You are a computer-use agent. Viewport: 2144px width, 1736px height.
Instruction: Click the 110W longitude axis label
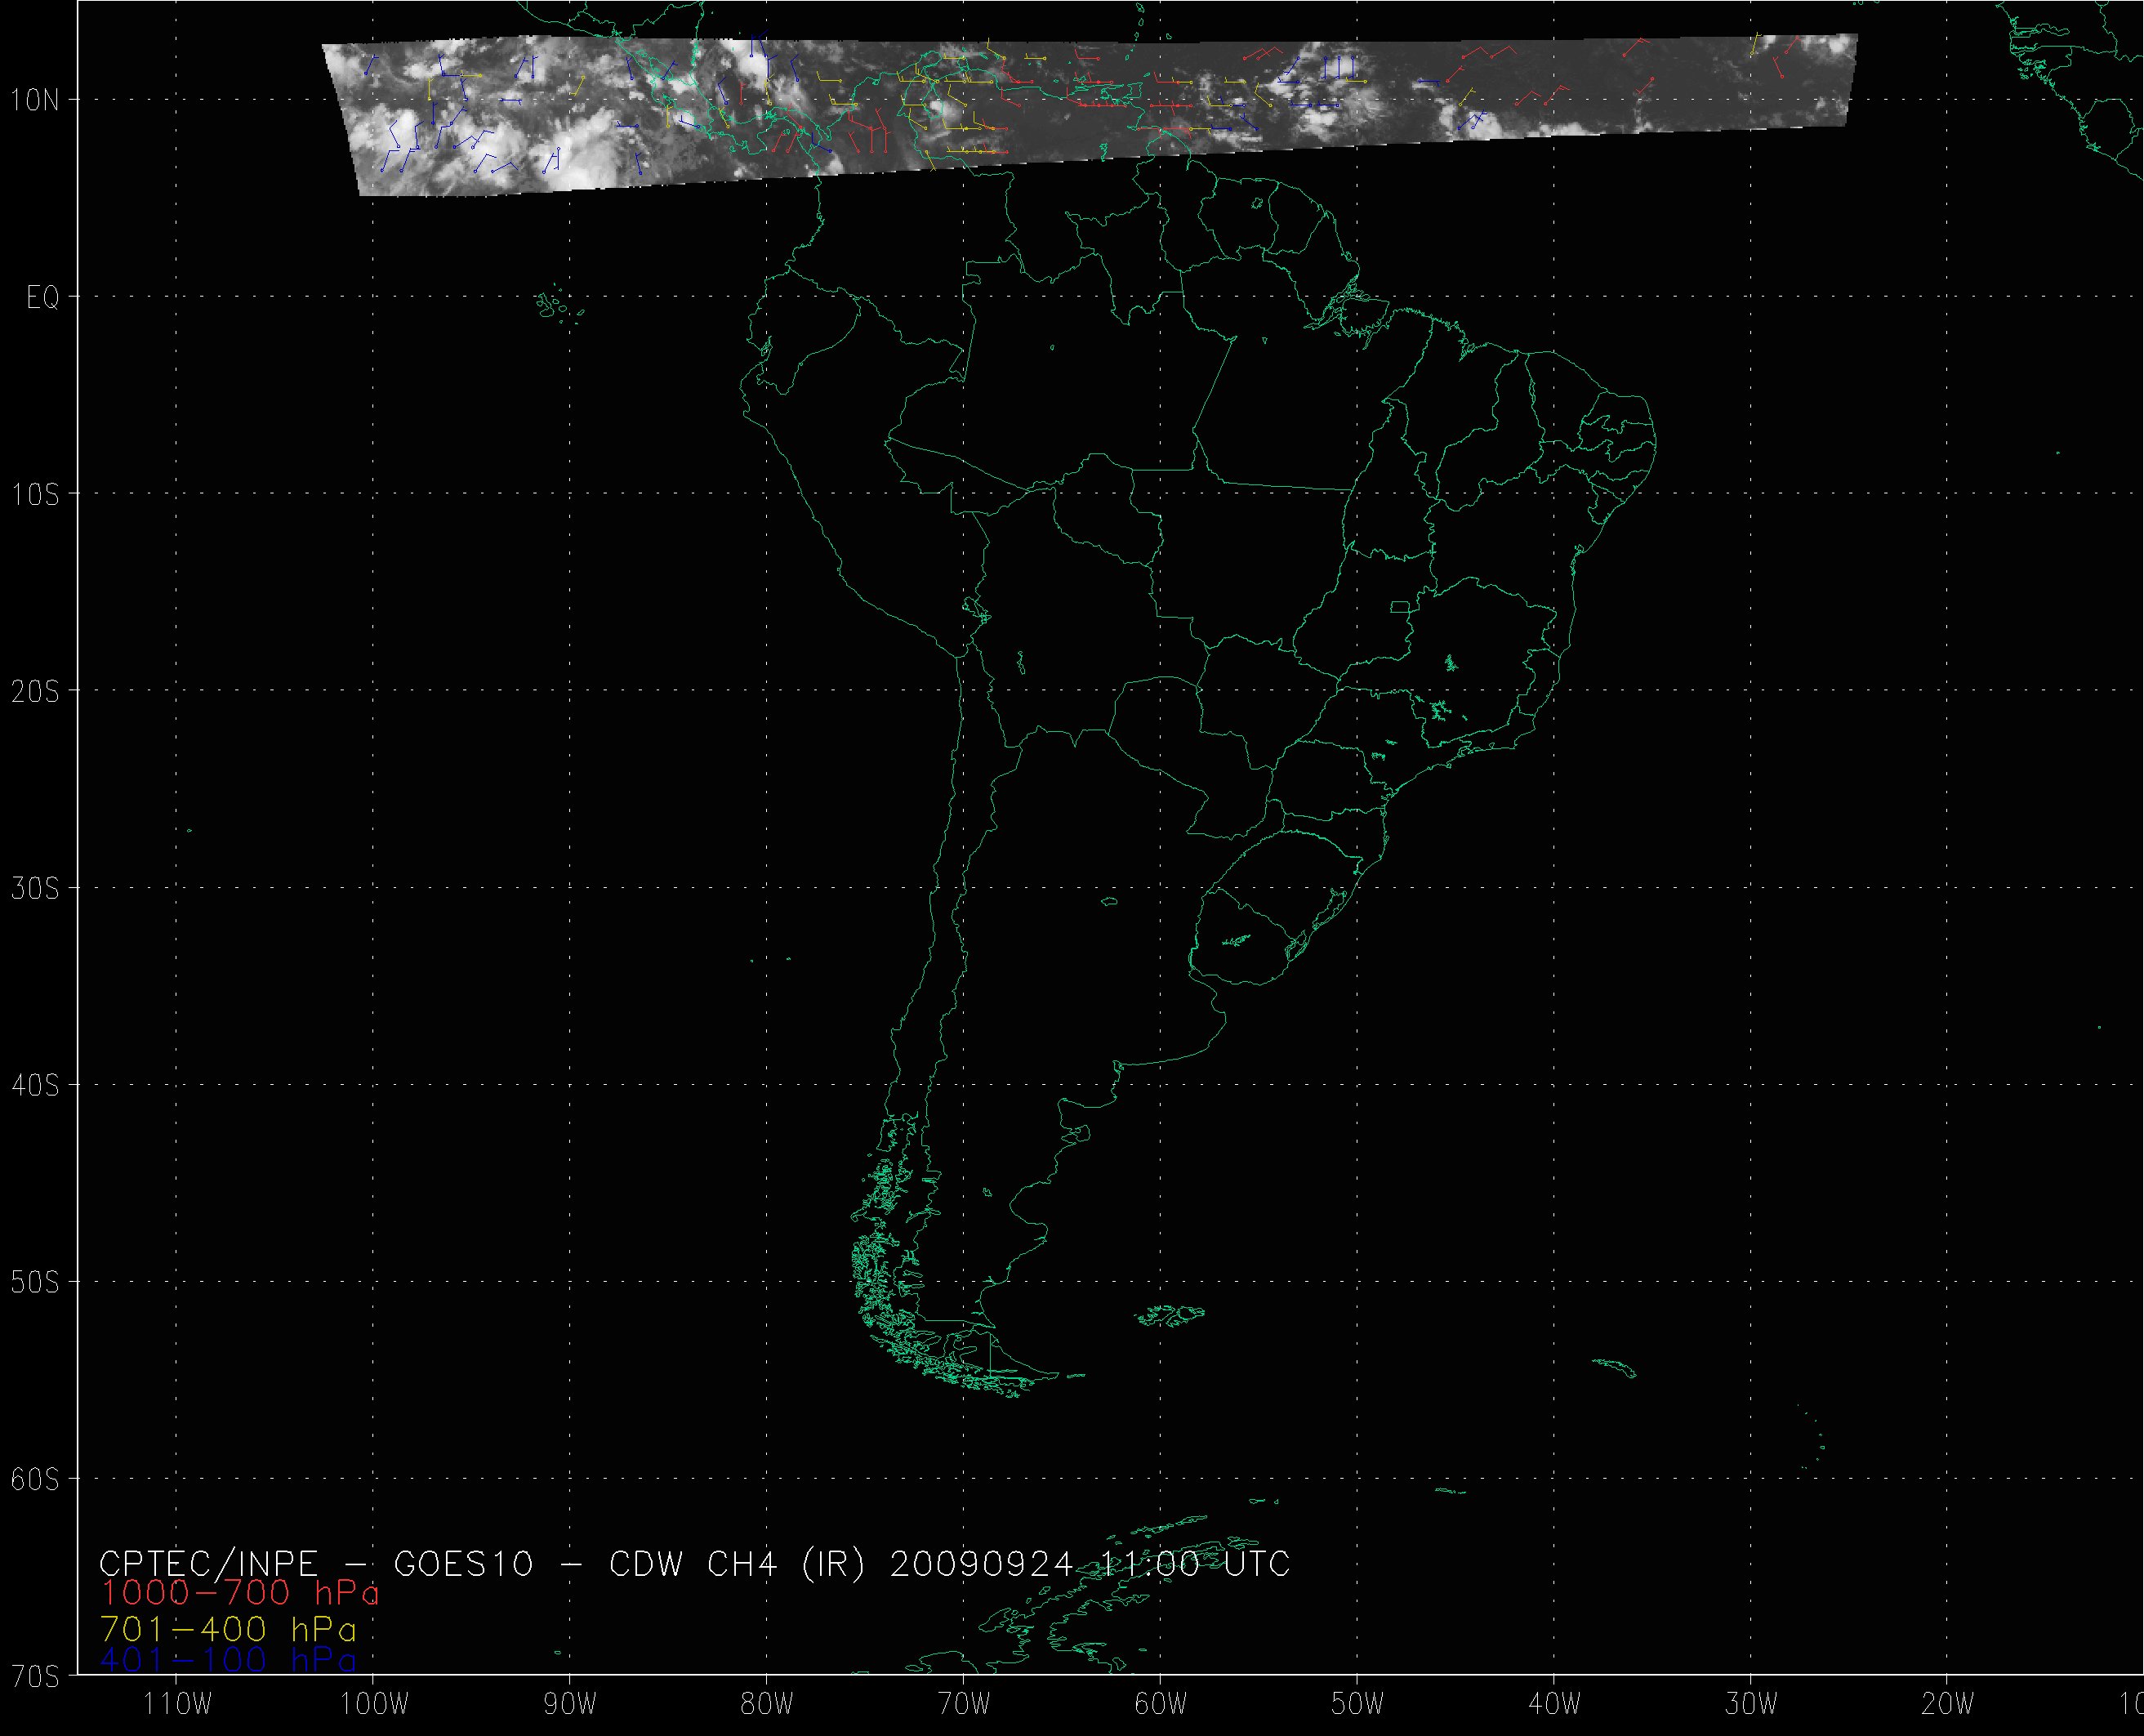[177, 1704]
